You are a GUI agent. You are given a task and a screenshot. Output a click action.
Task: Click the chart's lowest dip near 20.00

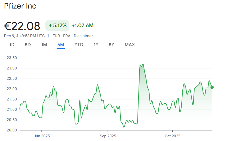click(124, 127)
